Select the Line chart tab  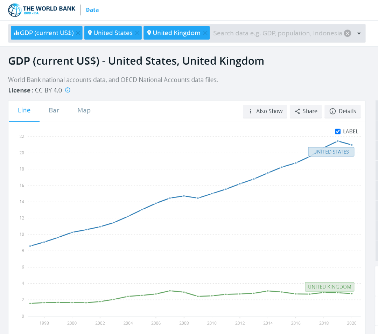24,110
